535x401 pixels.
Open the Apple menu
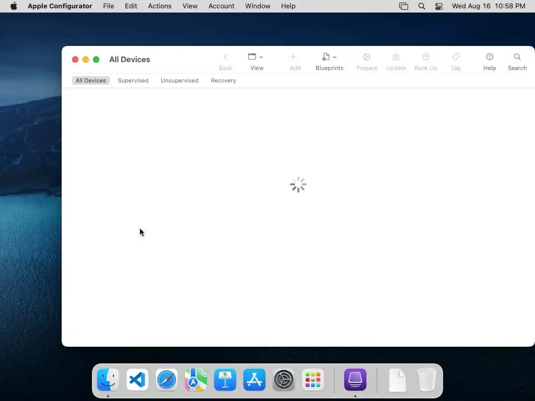pyautogui.click(x=14, y=6)
